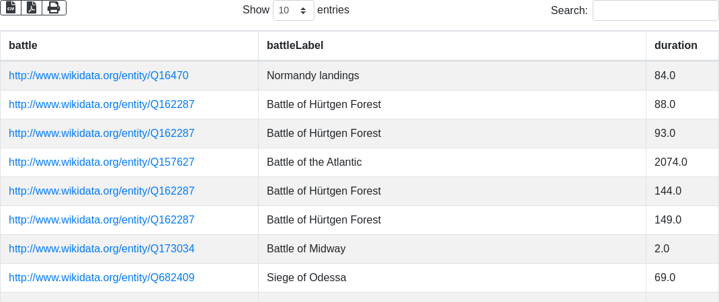Export the table as CSV file
The image size is (719, 302).
click(x=11, y=7)
